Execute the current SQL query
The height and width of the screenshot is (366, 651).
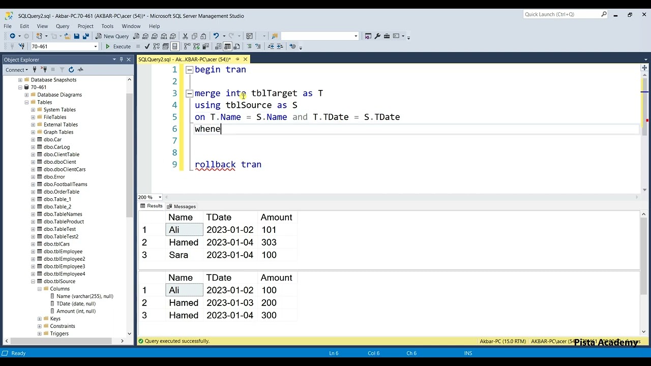click(118, 46)
